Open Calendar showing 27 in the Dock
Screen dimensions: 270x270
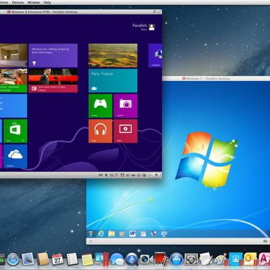point(57,259)
